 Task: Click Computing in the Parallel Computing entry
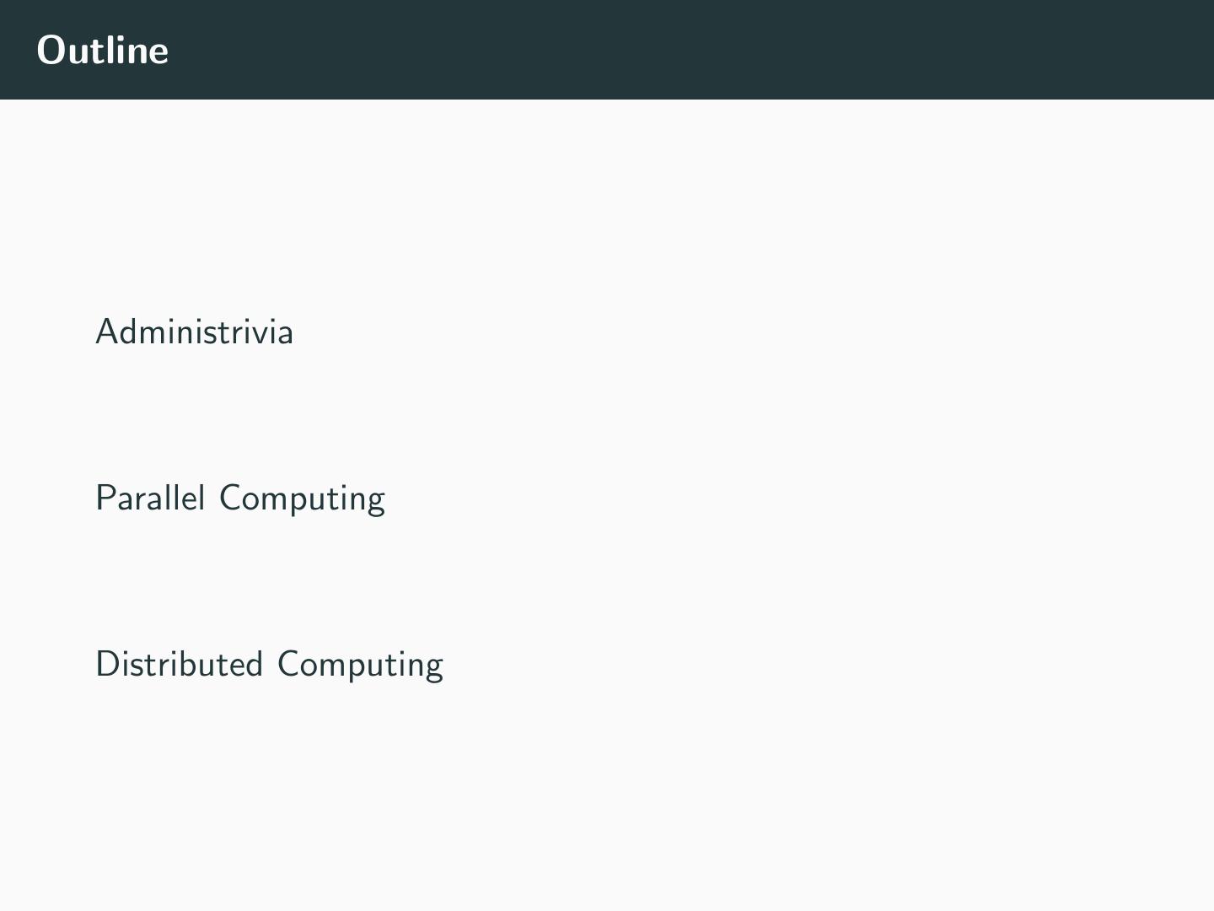(302, 499)
